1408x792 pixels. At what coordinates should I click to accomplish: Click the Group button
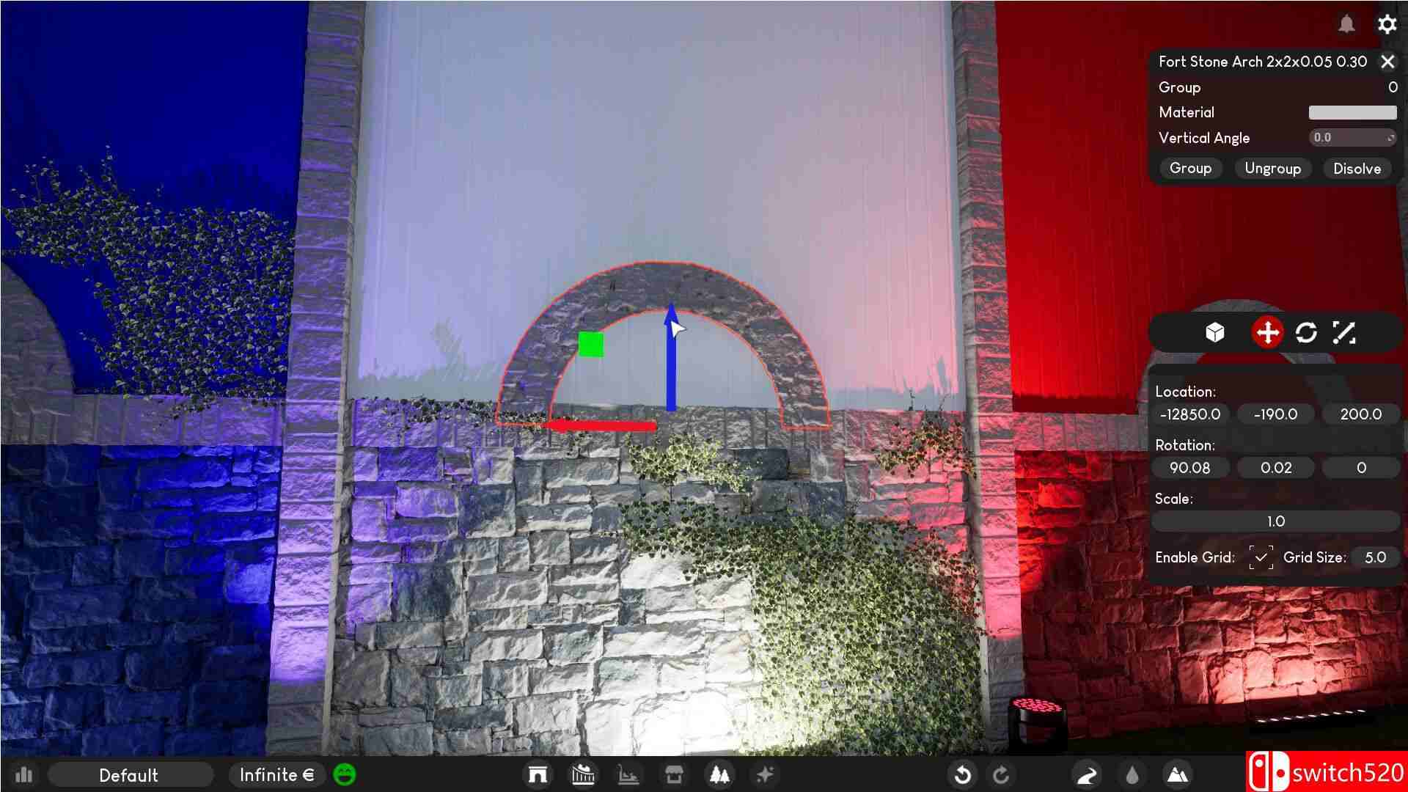pos(1190,169)
